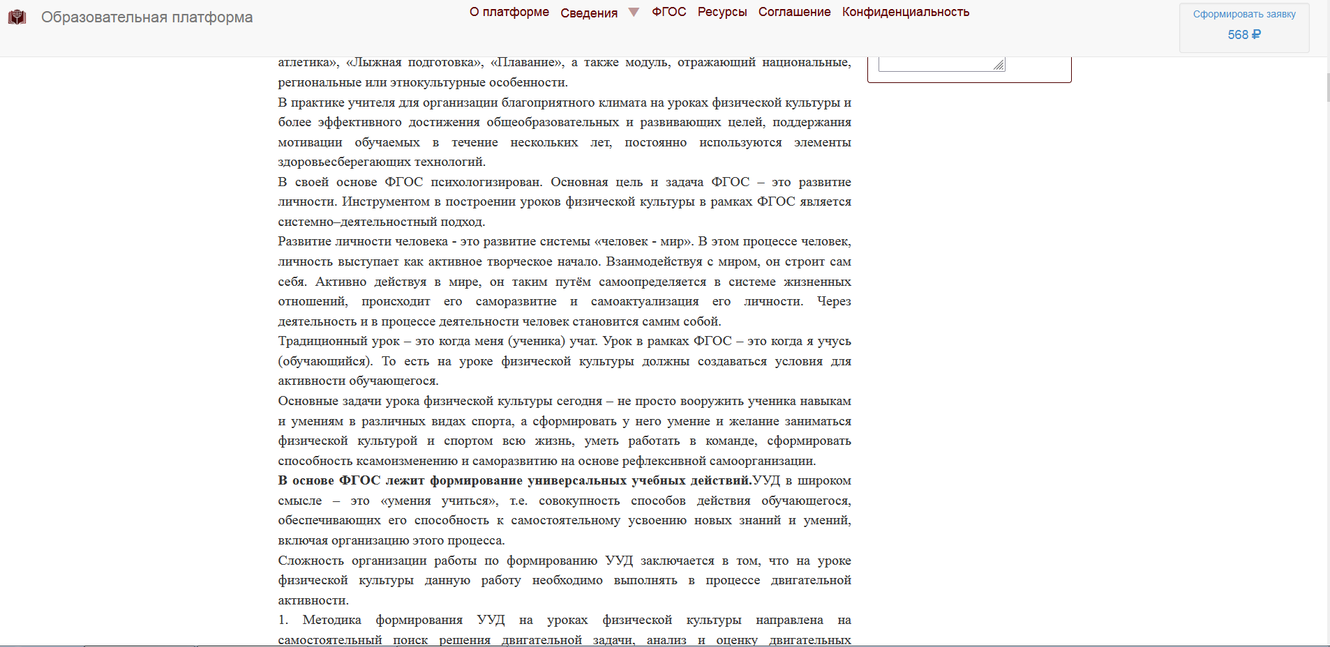Click the page vertical scrollbar thumb
Screen dimensions: 1330x647
tap(1327, 87)
